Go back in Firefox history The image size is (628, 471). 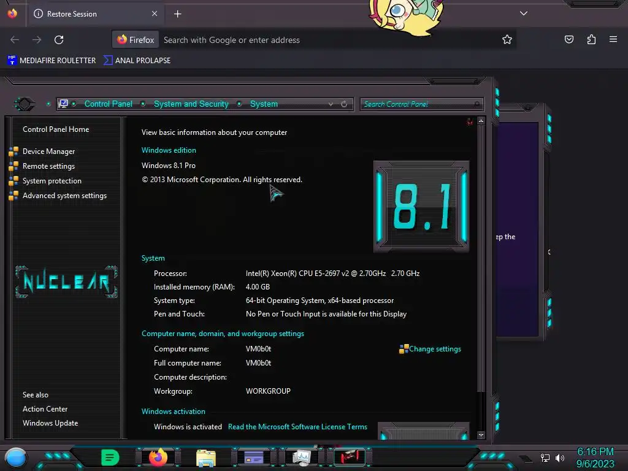click(x=15, y=40)
